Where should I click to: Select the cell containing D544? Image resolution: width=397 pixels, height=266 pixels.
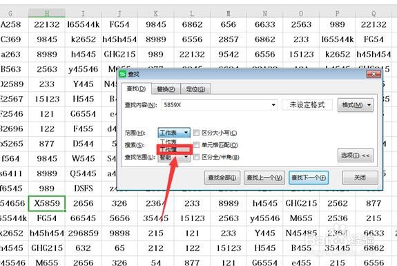point(83,144)
